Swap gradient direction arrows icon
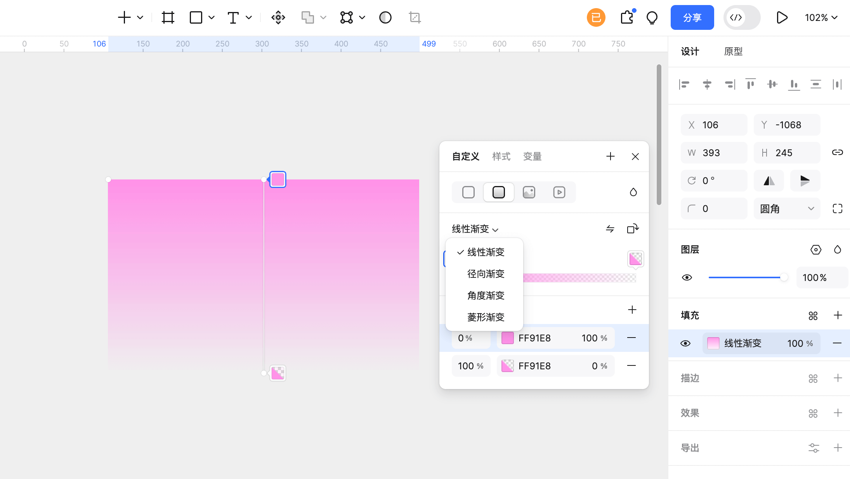This screenshot has height=479, width=850. 610,229
